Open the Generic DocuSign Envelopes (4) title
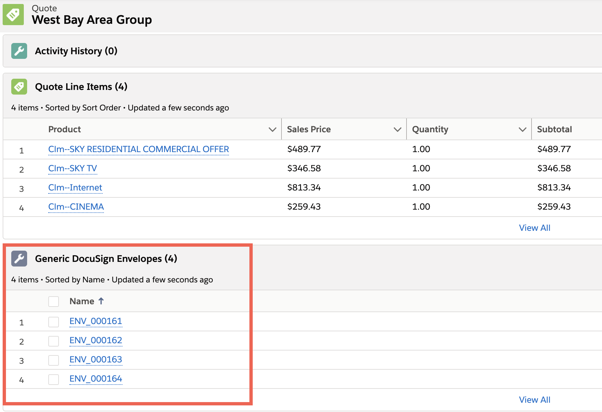 click(x=106, y=259)
